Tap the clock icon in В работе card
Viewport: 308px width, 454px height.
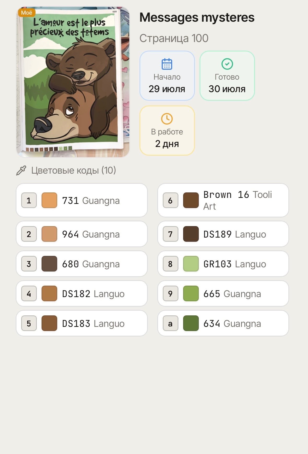click(x=167, y=119)
